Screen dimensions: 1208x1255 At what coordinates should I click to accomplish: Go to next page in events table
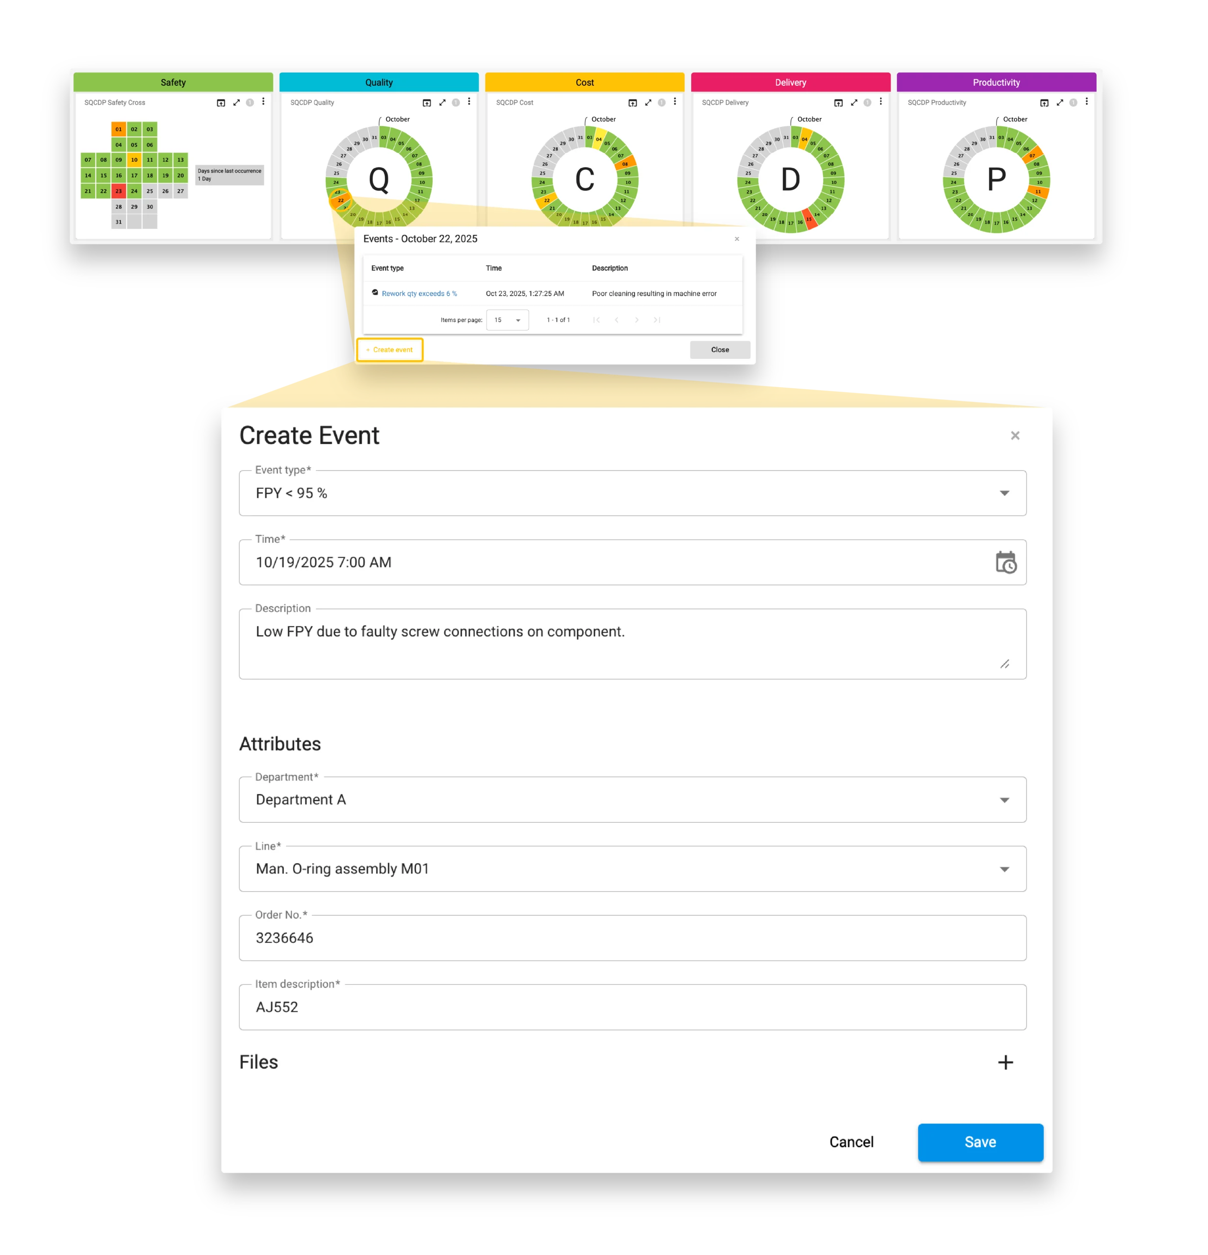pyautogui.click(x=636, y=320)
